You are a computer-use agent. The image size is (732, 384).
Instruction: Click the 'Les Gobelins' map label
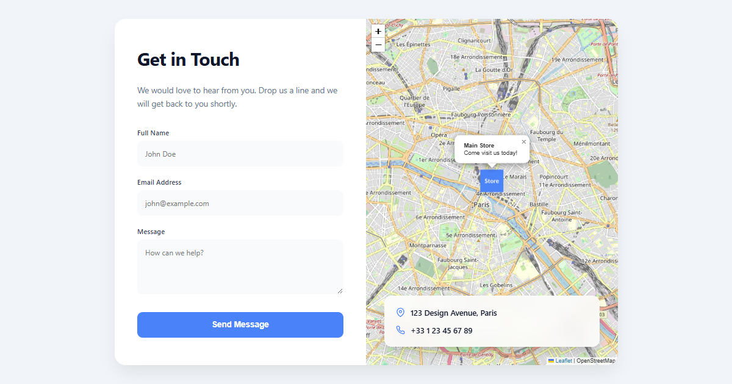pos(496,285)
